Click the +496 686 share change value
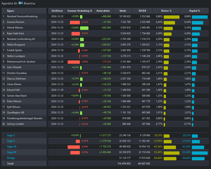Viewport: 211px width, 169px height. (106, 16)
